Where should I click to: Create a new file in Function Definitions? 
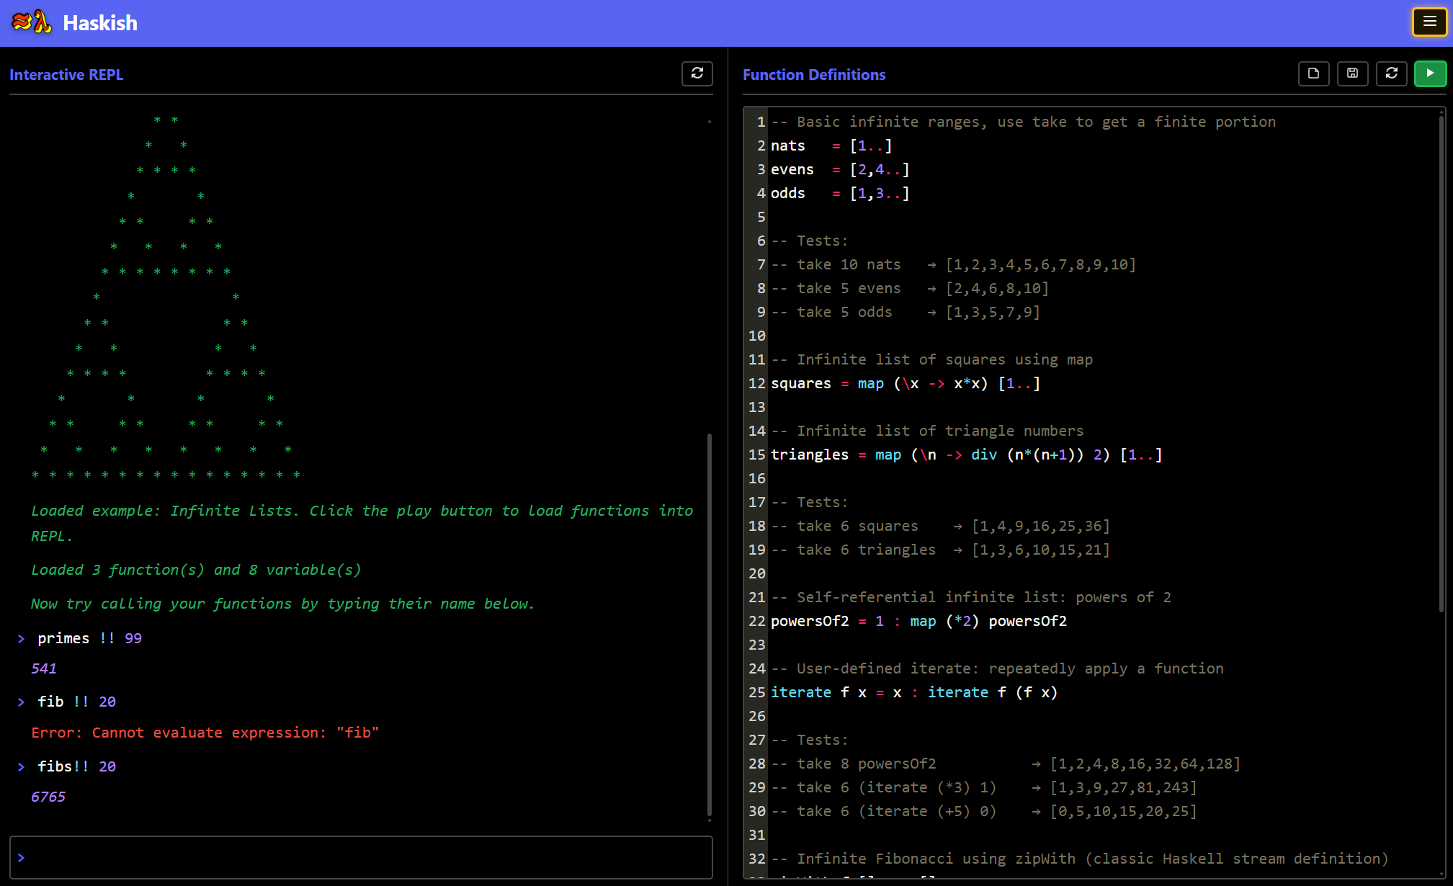(1313, 73)
